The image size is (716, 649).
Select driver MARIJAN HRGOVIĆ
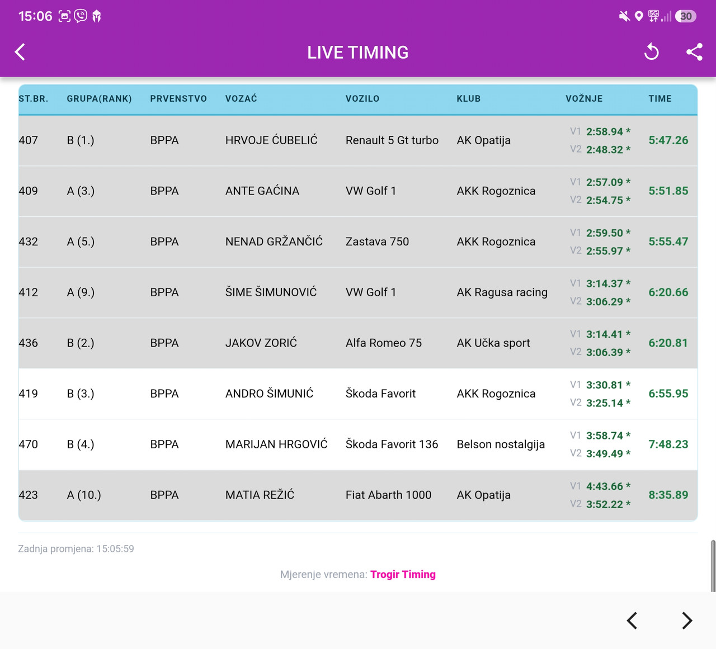point(276,444)
